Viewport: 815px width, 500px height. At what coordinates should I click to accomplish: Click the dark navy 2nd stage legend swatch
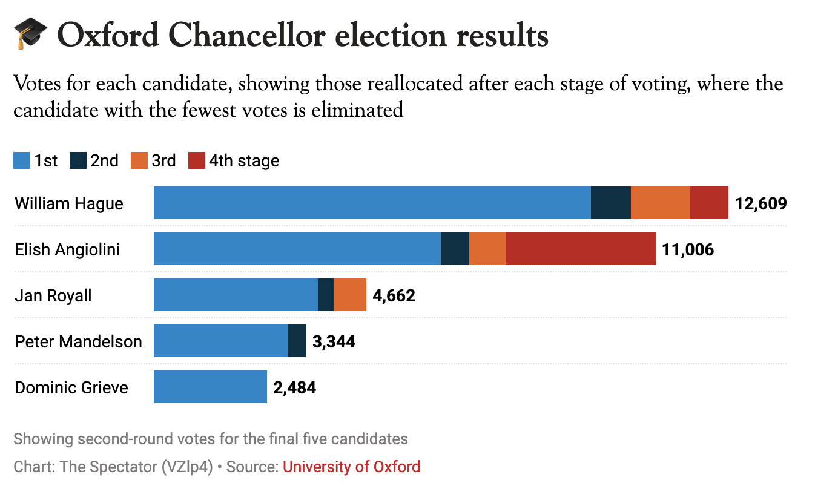coord(78,160)
